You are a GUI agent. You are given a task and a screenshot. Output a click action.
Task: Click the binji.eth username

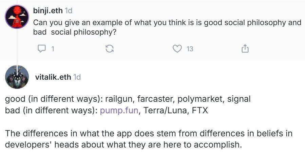(x=48, y=11)
